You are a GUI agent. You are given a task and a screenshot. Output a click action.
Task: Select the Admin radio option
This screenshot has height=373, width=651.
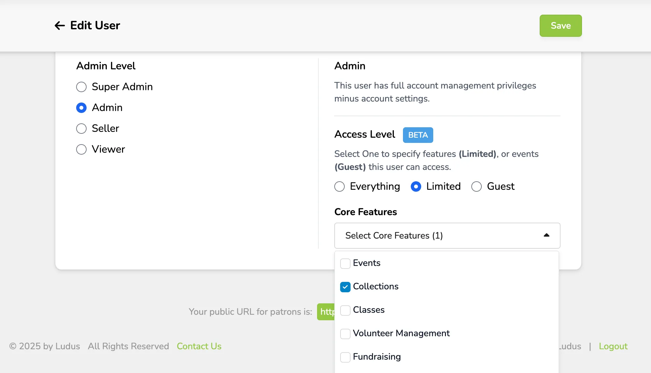(x=81, y=108)
